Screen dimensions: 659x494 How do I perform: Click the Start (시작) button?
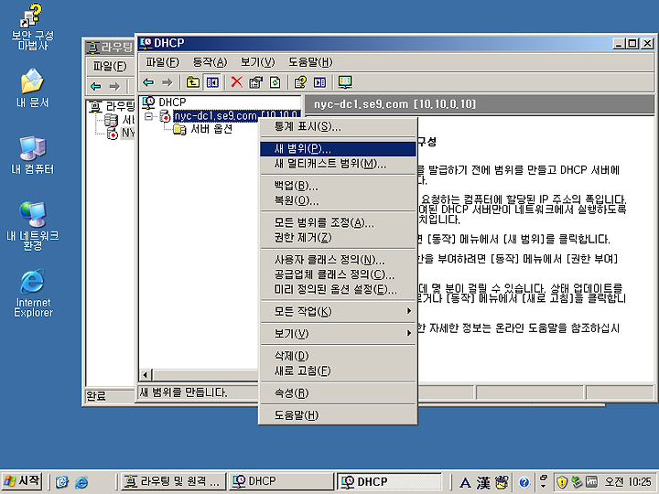point(22,481)
